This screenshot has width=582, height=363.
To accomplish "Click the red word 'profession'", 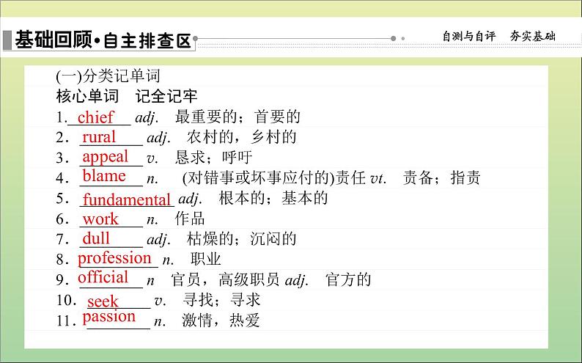I will (x=114, y=258).
